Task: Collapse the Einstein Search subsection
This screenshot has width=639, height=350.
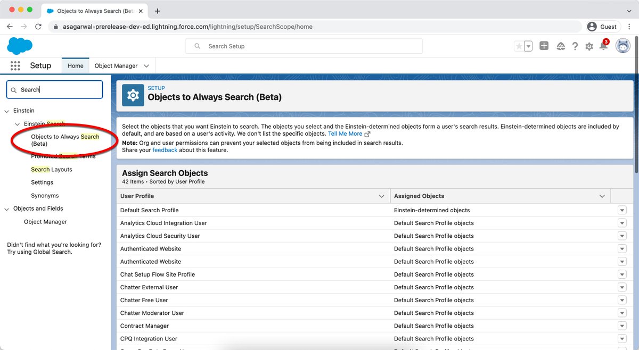Action: pyautogui.click(x=18, y=124)
